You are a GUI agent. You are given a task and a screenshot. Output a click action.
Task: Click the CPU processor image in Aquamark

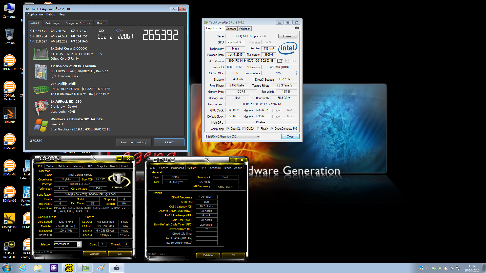40,54
